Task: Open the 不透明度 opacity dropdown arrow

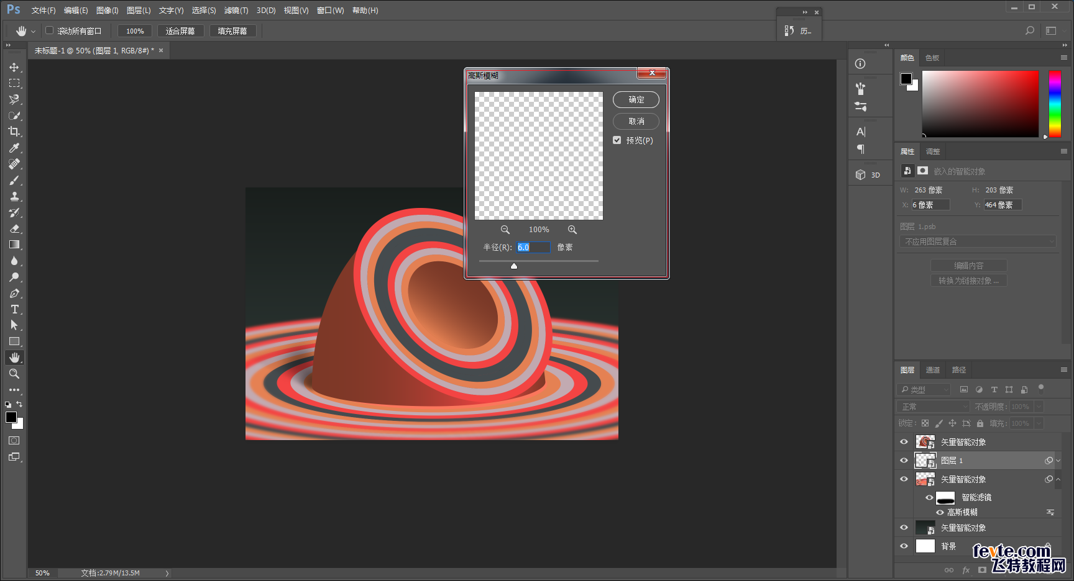Action: click(x=1039, y=407)
